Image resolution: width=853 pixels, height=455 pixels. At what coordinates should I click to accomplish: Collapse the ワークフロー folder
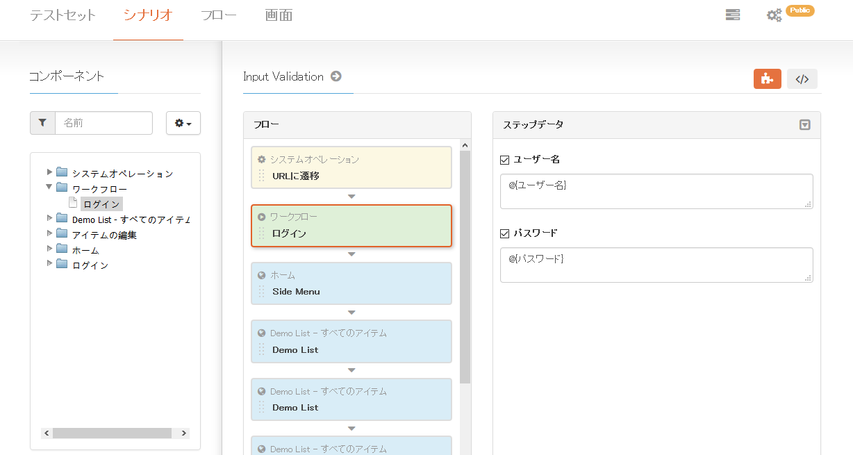49,188
